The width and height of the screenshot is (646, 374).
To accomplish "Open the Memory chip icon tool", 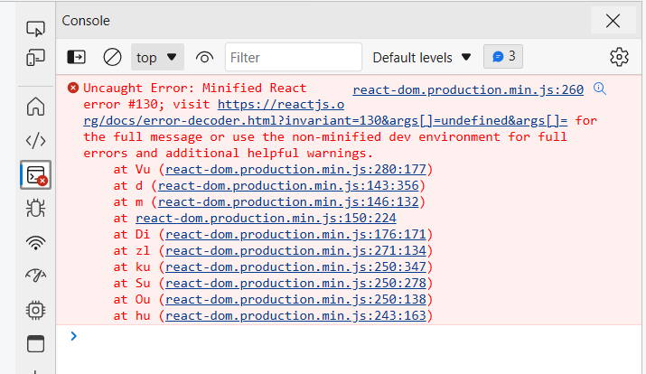I will coord(36,310).
